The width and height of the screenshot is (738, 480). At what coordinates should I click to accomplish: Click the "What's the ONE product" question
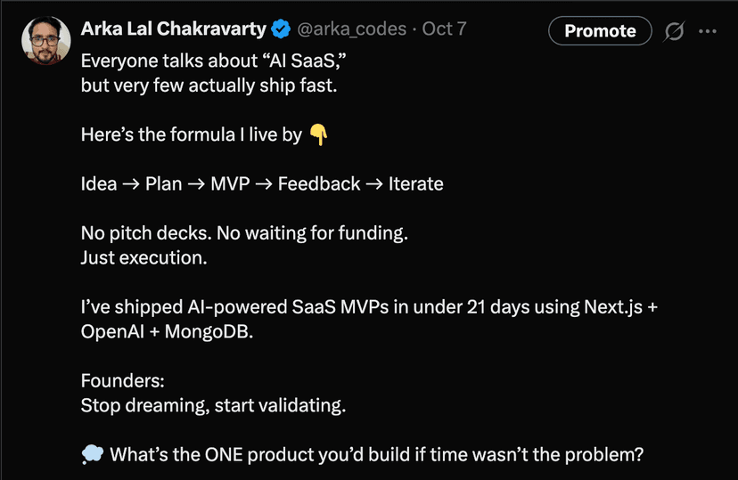pos(376,455)
